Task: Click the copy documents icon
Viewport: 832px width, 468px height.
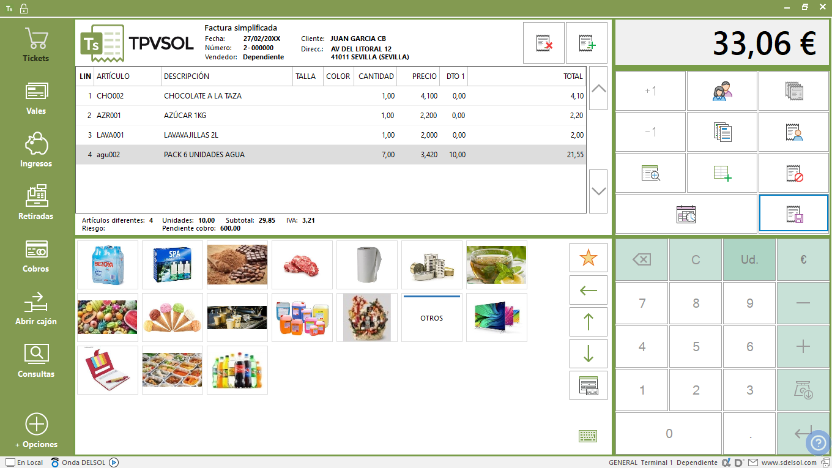Action: coord(722,132)
